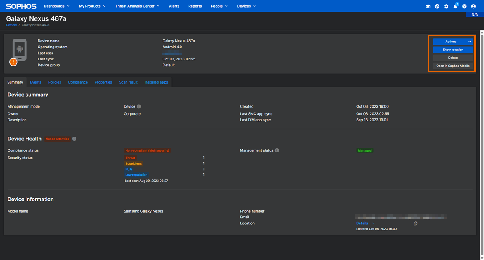Viewport: 484px width, 260px height.
Task: Click the health pulse icon in header
Action: click(x=437, y=6)
